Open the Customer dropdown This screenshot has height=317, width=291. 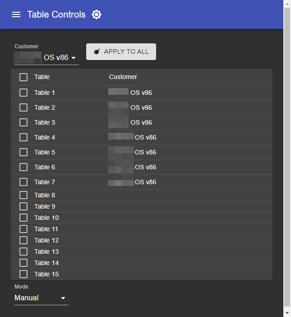(46, 57)
